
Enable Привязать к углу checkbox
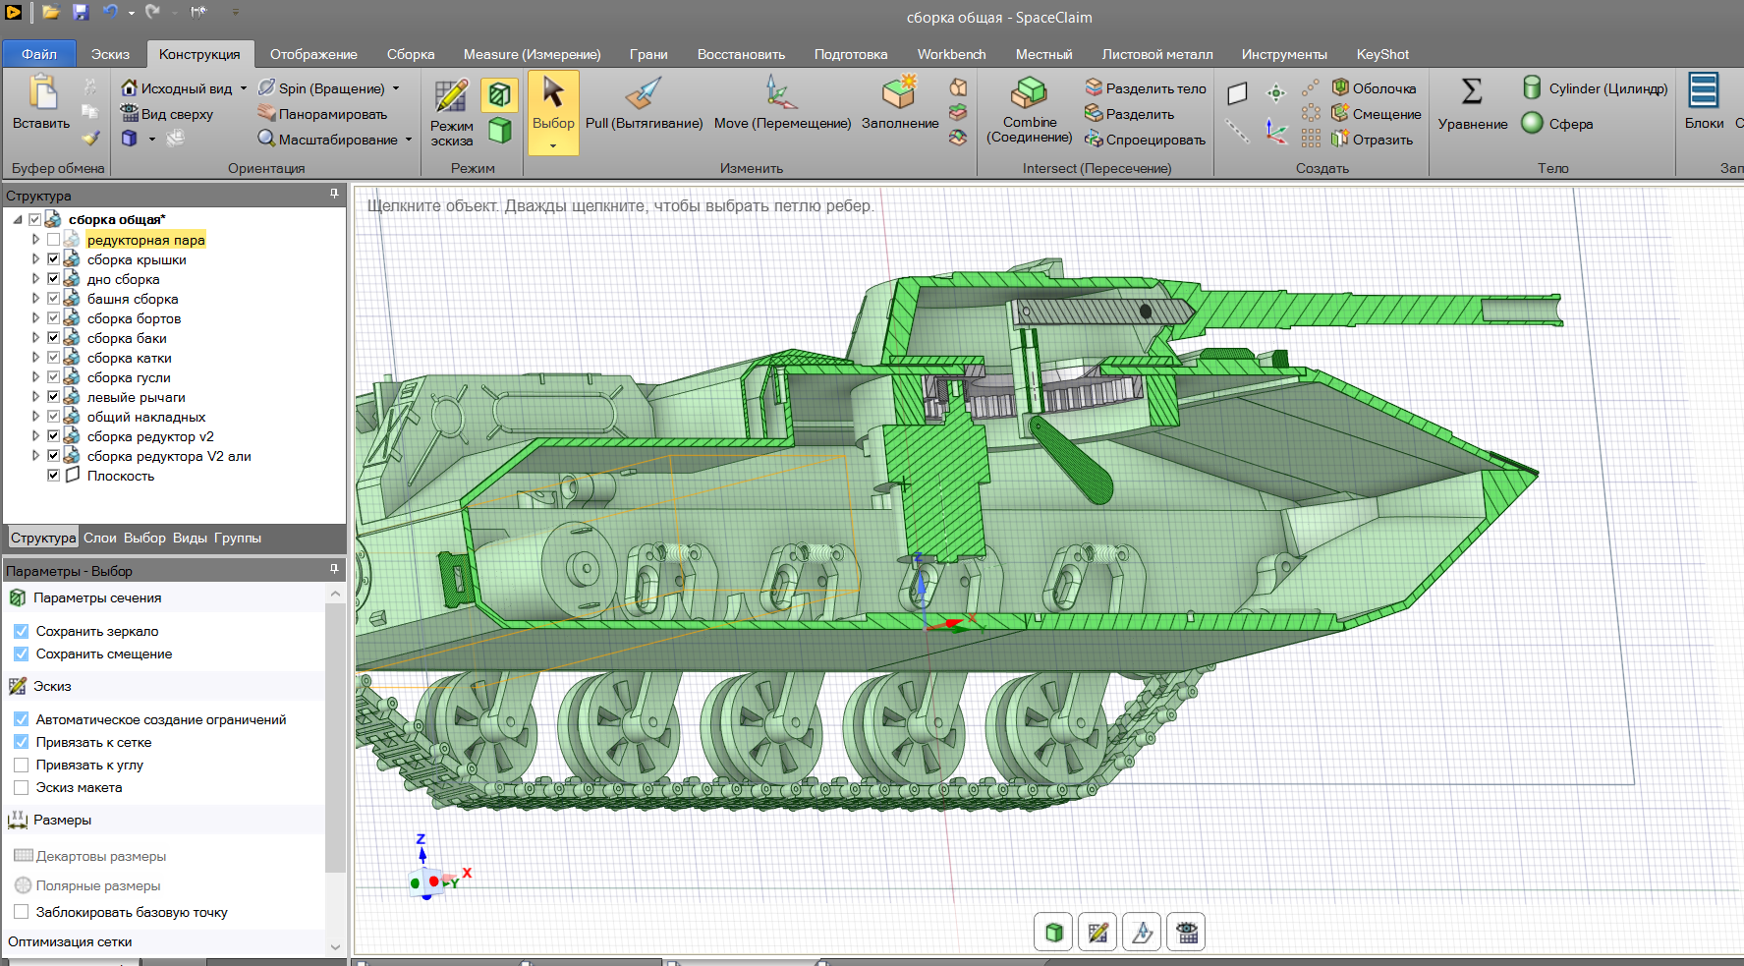tap(22, 765)
